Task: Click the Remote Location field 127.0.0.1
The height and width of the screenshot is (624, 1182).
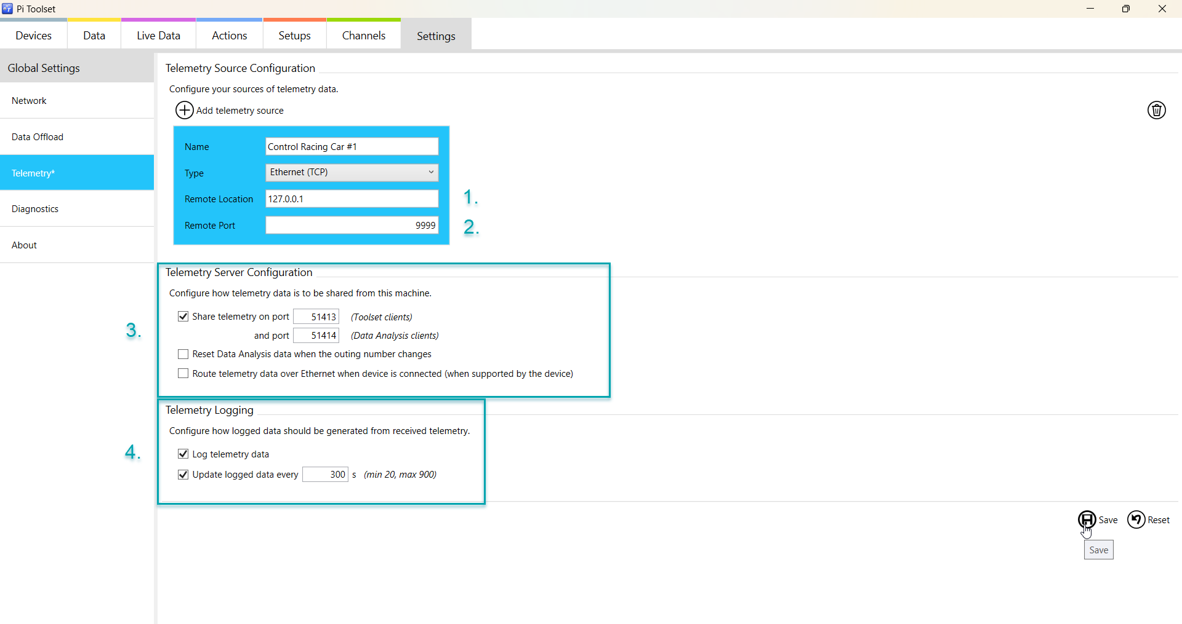Action: pos(352,199)
